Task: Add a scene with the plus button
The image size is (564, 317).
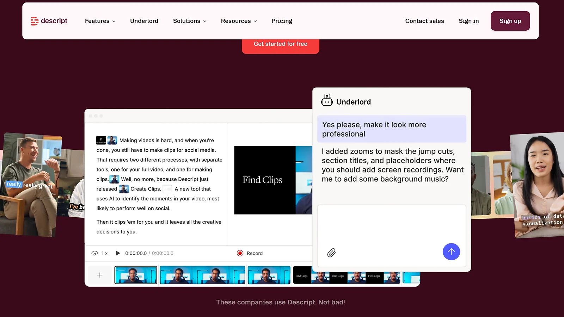Action: click(100, 275)
